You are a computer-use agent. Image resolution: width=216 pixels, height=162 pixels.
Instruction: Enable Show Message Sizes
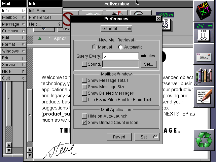pos(84,87)
